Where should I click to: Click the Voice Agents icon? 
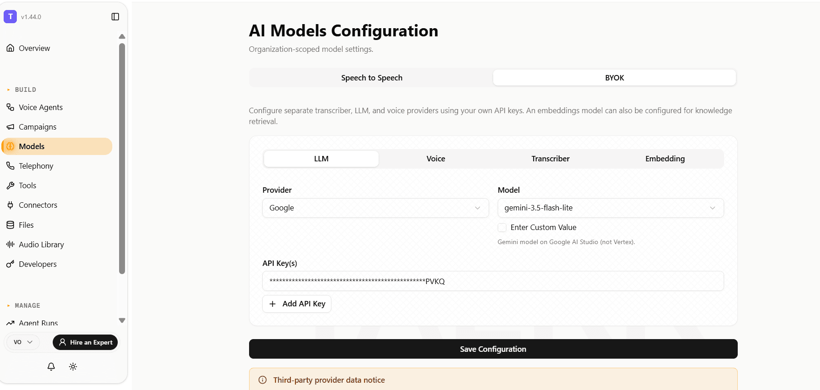tap(10, 107)
